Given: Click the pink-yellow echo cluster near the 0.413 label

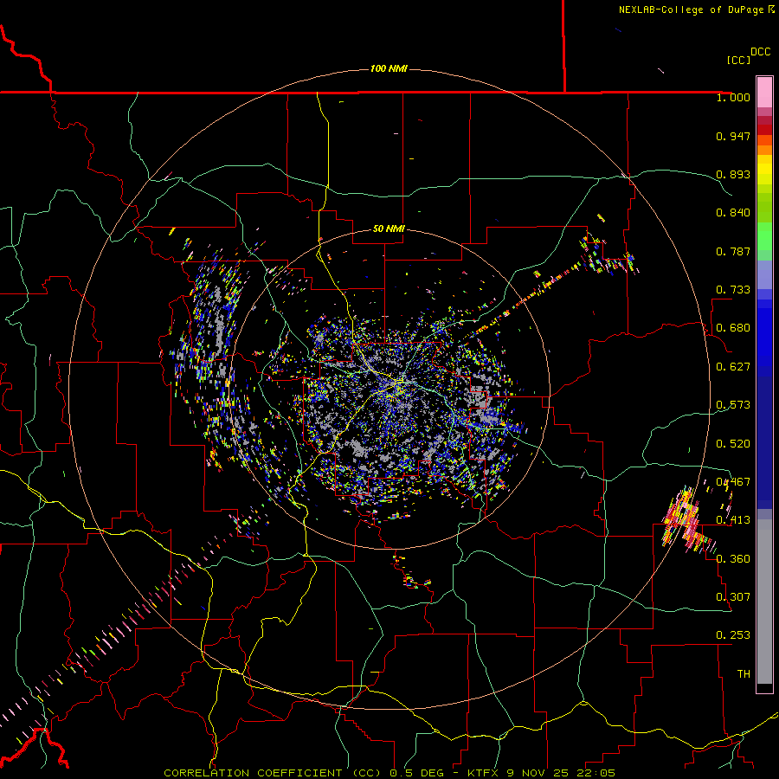Looking at the screenshot, I should click(x=688, y=519).
